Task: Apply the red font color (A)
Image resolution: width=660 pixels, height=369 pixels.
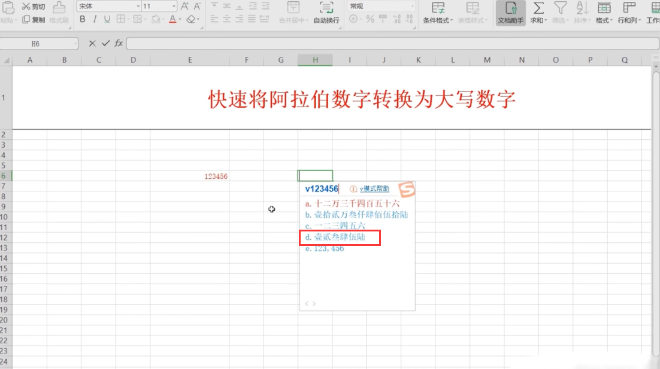Action: click(172, 19)
